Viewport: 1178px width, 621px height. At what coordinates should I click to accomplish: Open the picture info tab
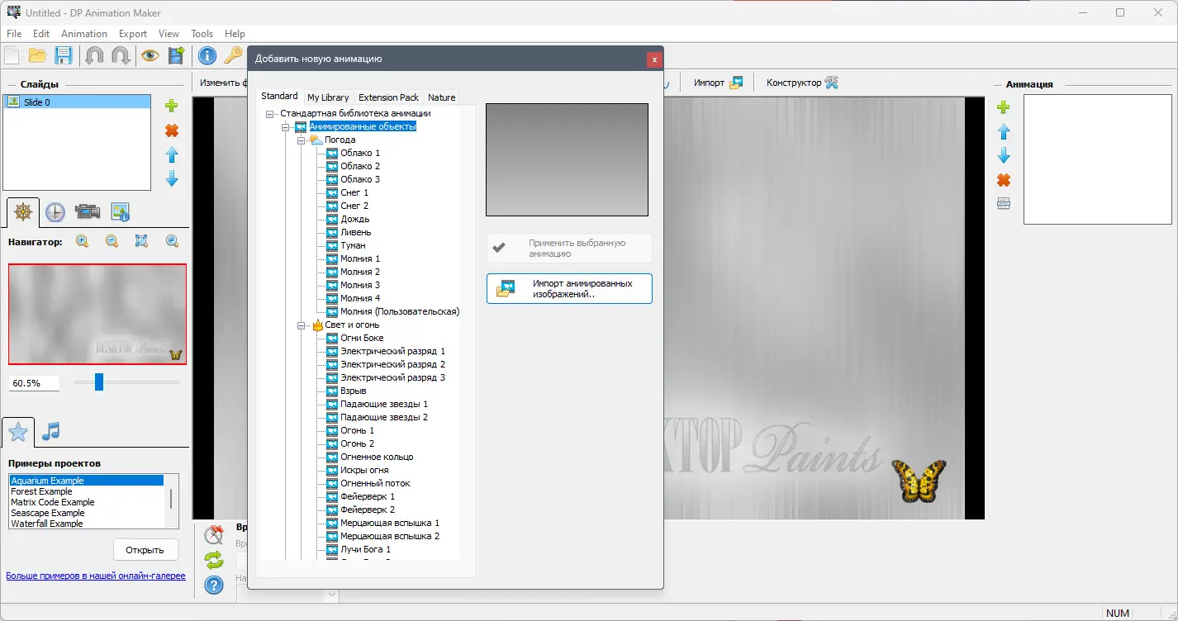coord(121,212)
